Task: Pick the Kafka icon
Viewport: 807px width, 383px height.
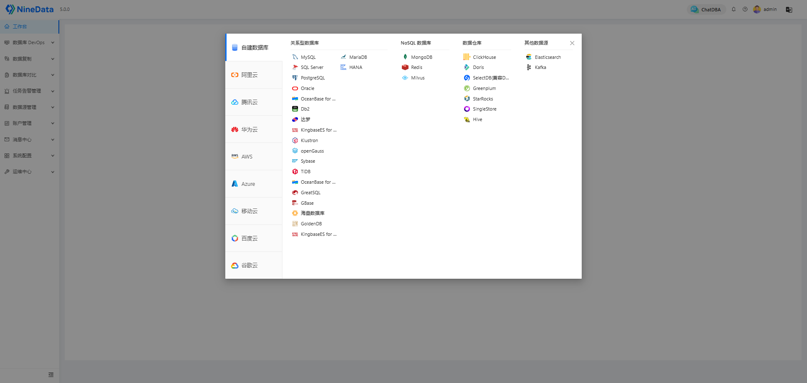Action: pyautogui.click(x=529, y=67)
